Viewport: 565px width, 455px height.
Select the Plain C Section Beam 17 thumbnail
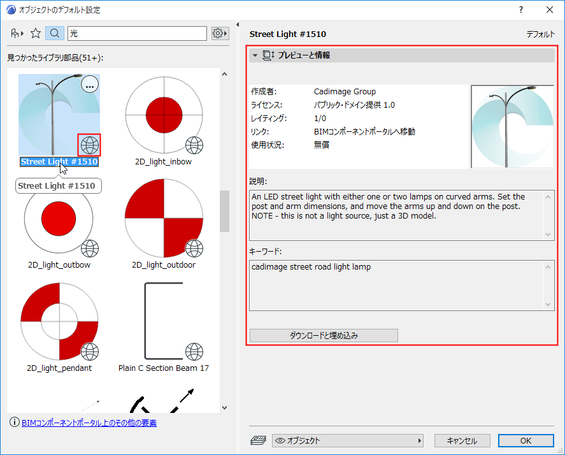[x=164, y=321]
